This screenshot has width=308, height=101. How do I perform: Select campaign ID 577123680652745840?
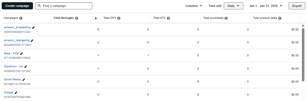(x=17, y=58)
